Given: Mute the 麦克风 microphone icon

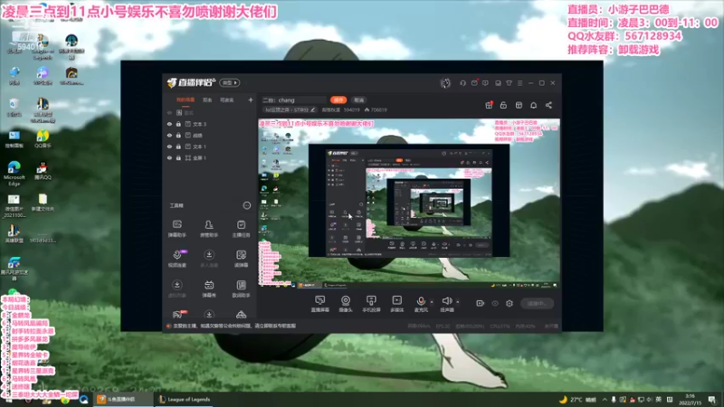Looking at the screenshot, I should point(421,301).
